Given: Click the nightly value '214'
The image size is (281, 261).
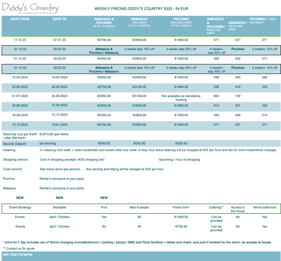Looking at the screenshot, I should coord(264,115).
